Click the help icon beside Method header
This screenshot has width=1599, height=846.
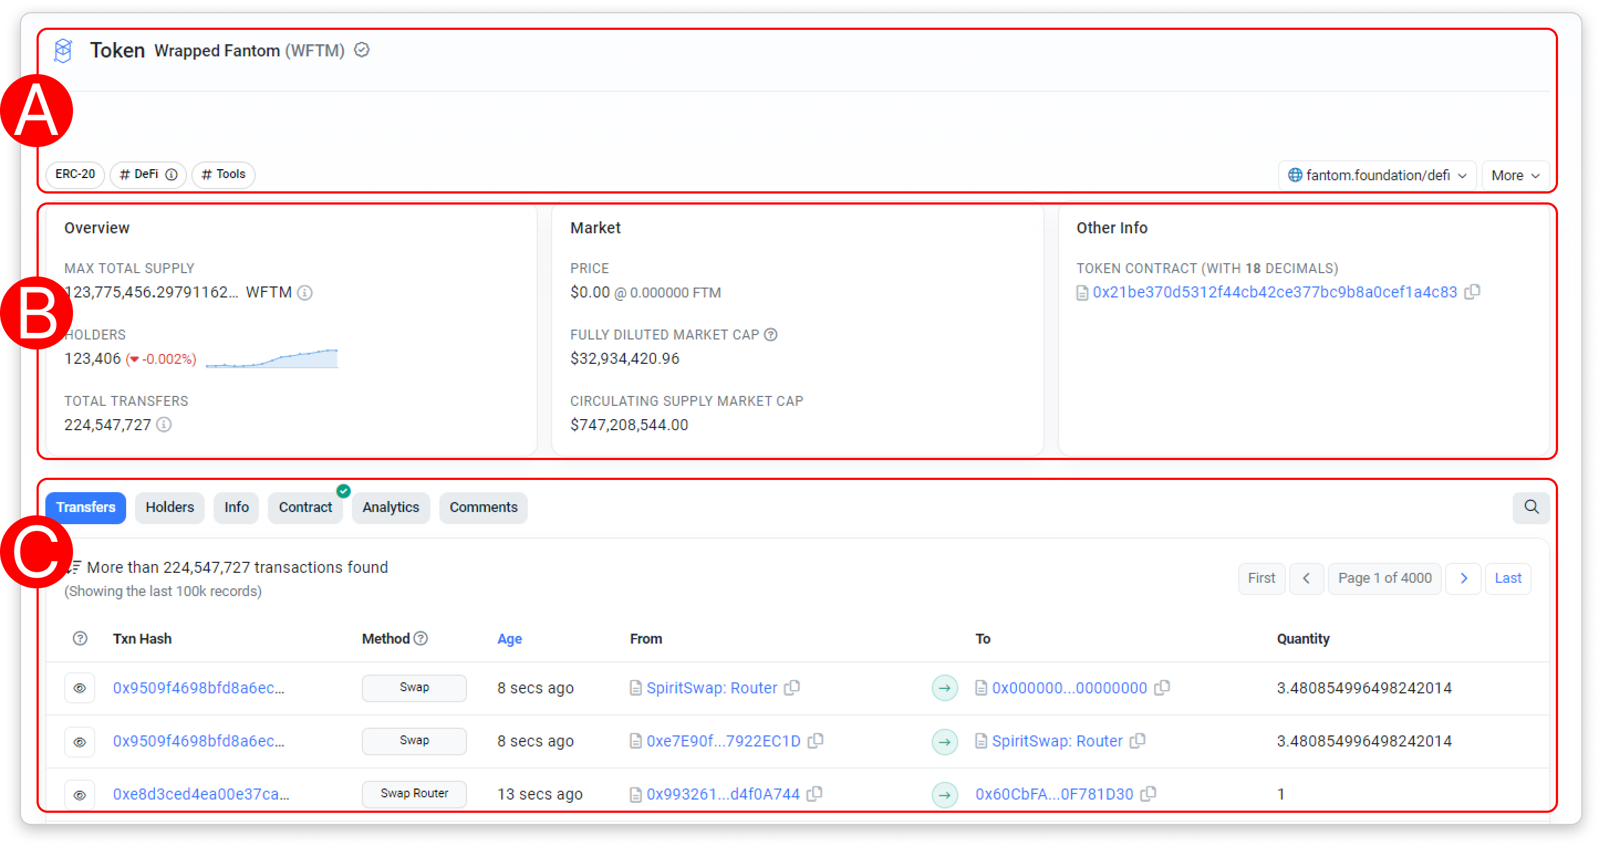click(421, 638)
